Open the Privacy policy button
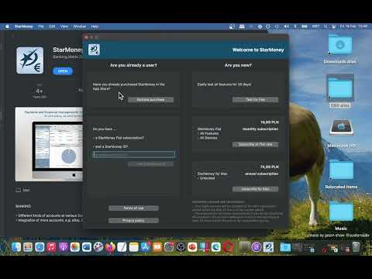This screenshot has width=372, height=279. pos(133,220)
